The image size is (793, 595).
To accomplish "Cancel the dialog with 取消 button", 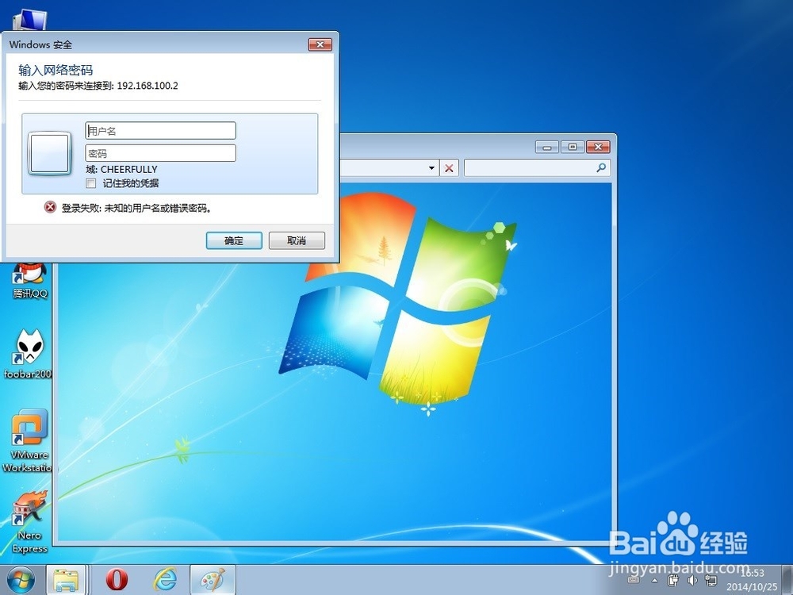I will pyautogui.click(x=297, y=240).
